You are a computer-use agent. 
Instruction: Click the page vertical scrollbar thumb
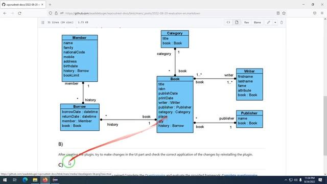(x=325, y=126)
